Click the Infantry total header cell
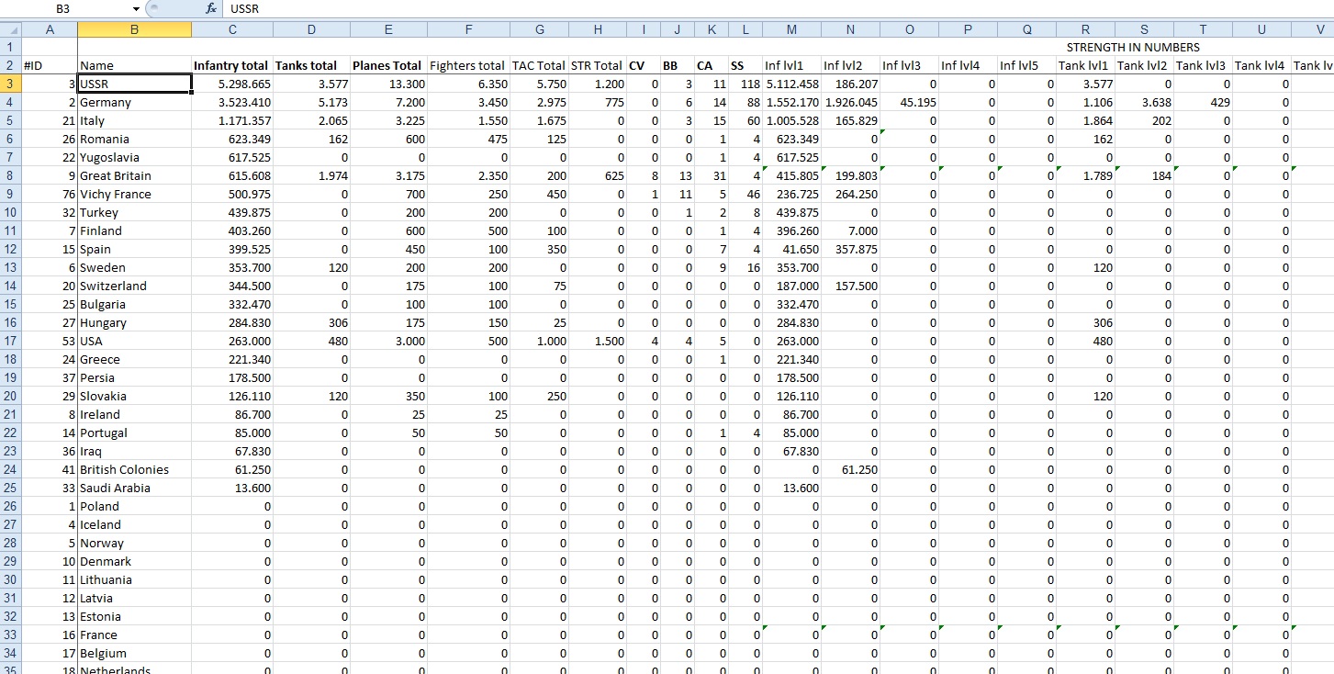This screenshot has width=1334, height=674. [232, 65]
